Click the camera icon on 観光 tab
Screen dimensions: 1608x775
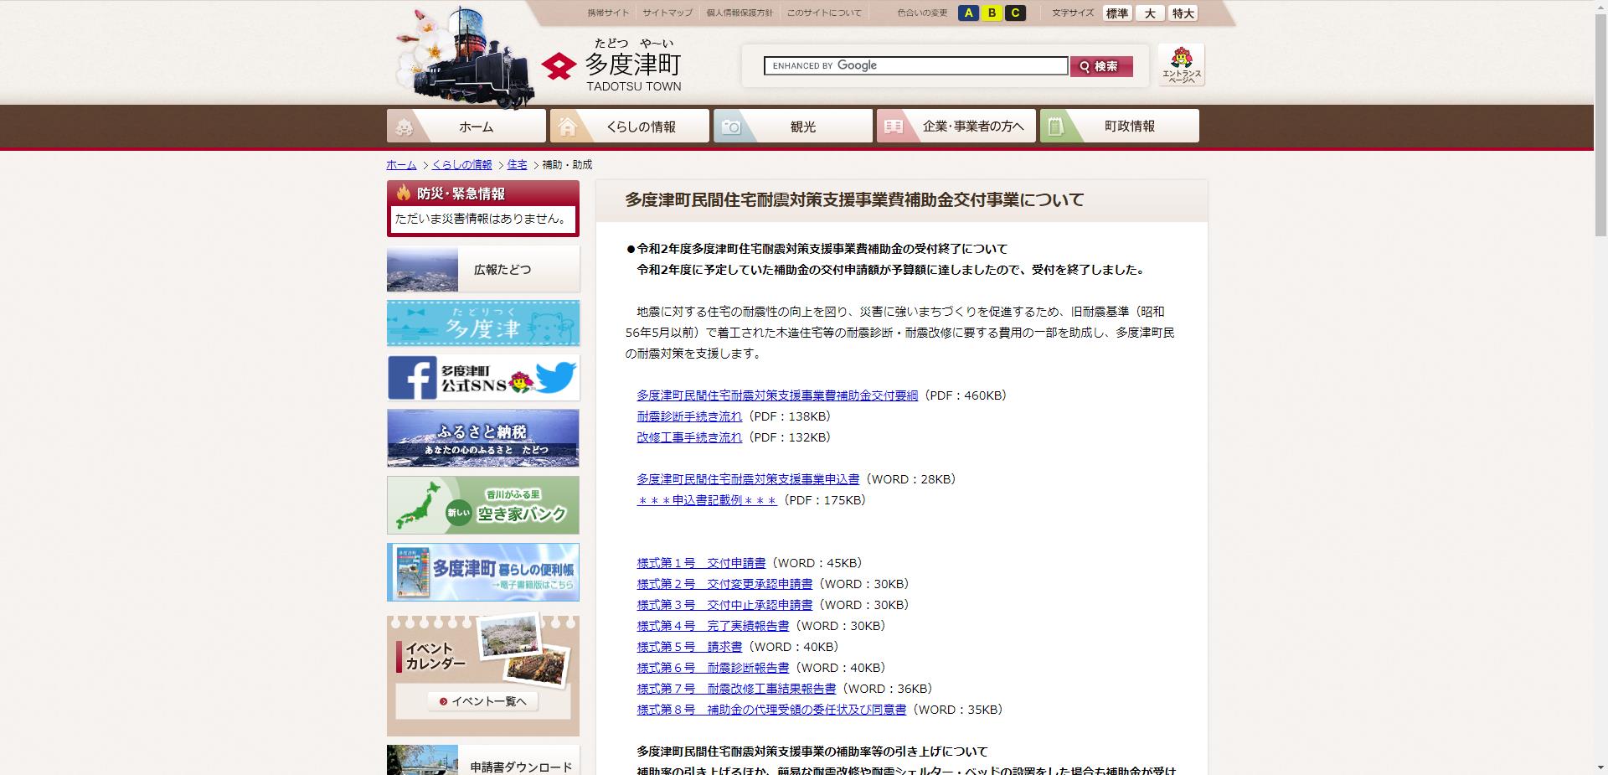click(x=732, y=126)
